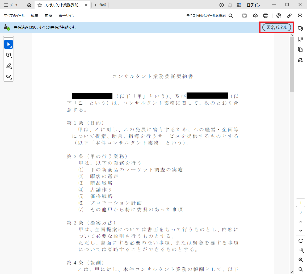
Task: Click the ログイン button
Action: [x=253, y=5]
